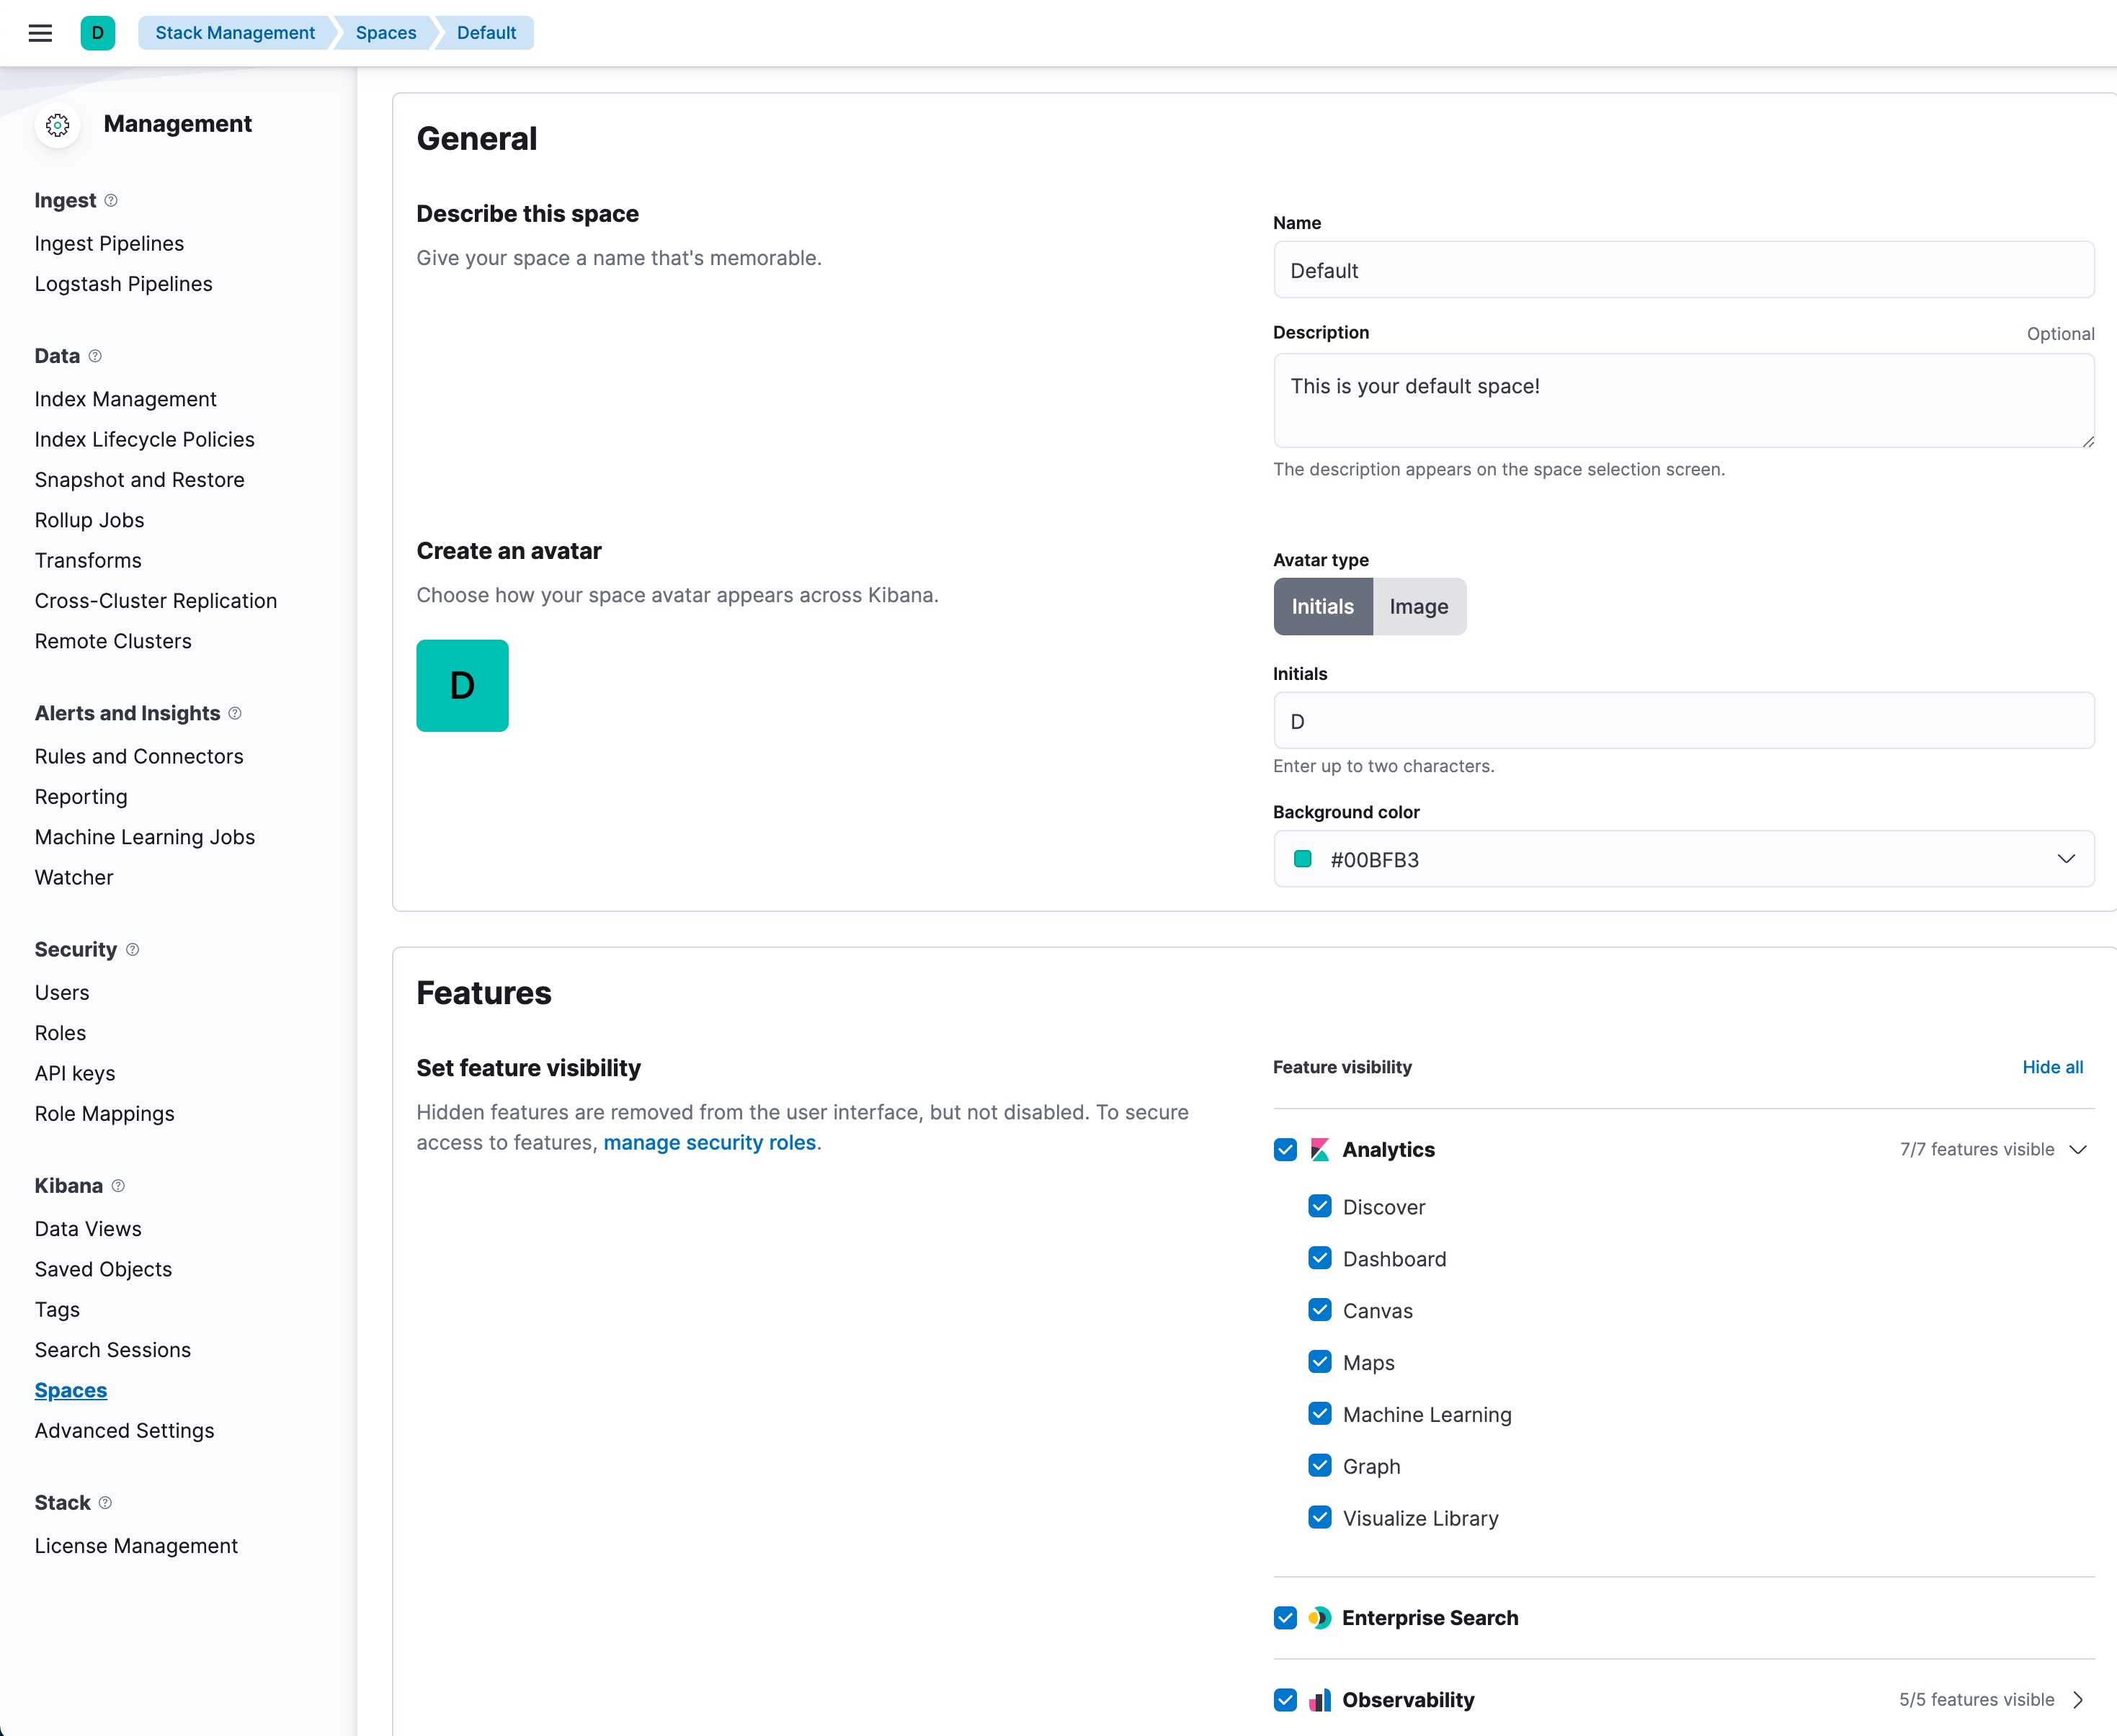Open the main navigation hamburger menu

40,33
